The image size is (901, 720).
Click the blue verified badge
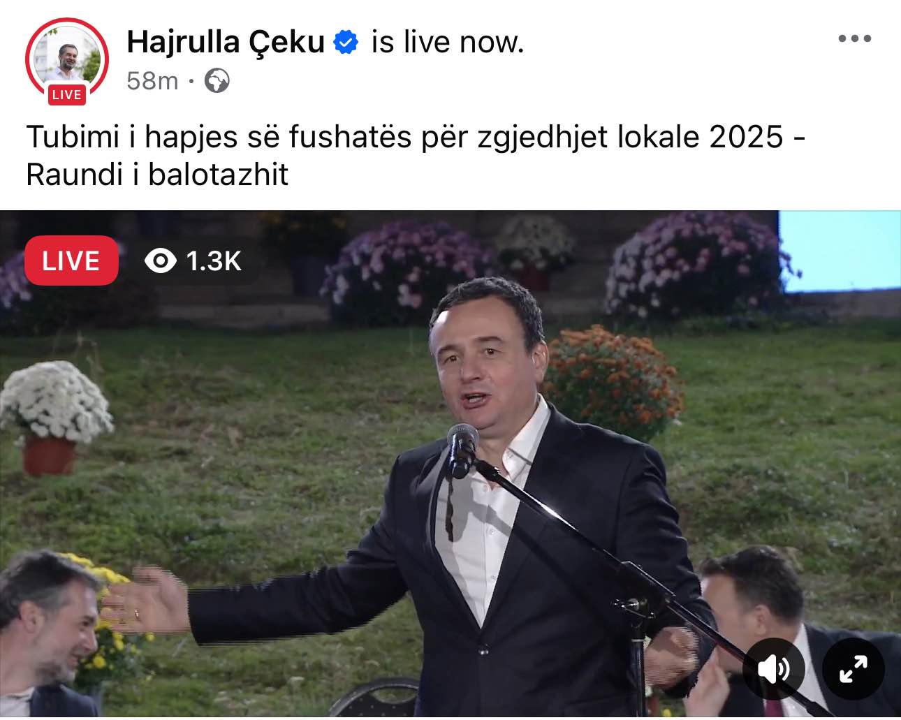[346, 42]
